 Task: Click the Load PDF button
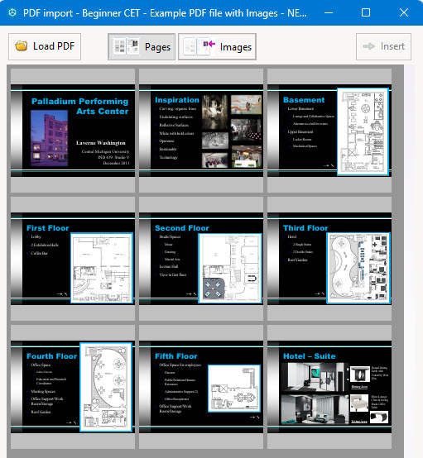point(45,46)
